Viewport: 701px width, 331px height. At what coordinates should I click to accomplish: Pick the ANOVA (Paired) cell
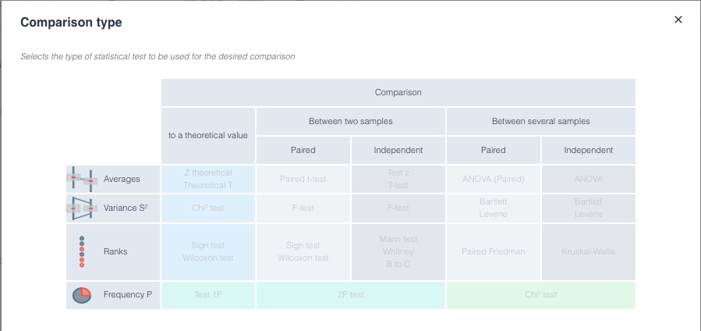click(493, 179)
